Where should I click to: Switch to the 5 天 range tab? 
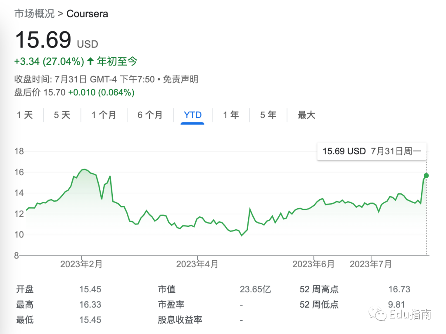point(62,115)
